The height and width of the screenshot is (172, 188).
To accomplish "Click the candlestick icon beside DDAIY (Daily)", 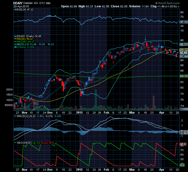I will tap(15, 36).
